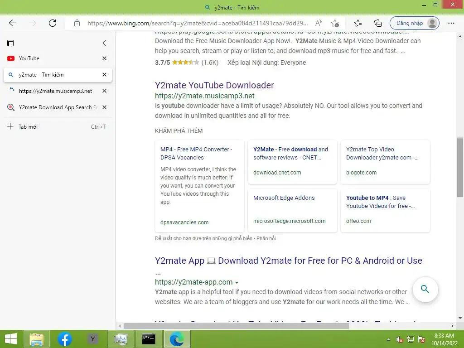
Task: Open Y2mate App Download for PC result
Action: click(289, 261)
